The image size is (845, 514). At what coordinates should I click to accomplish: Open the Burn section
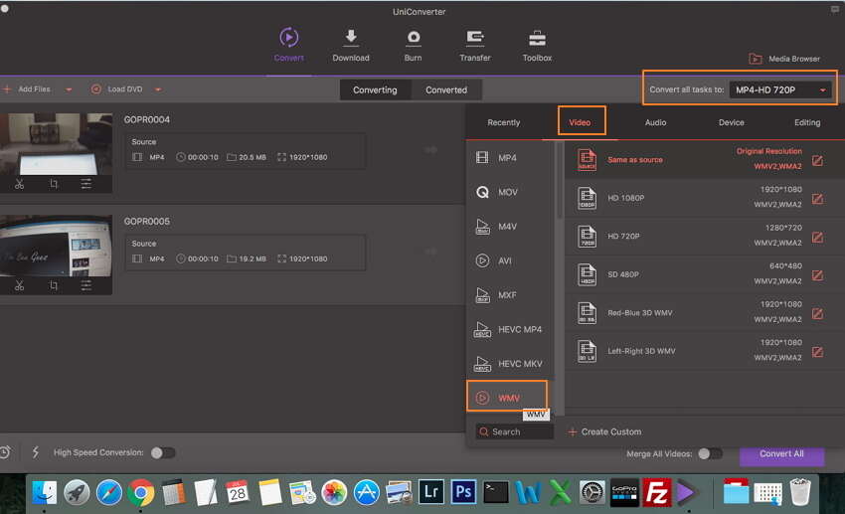coord(414,46)
